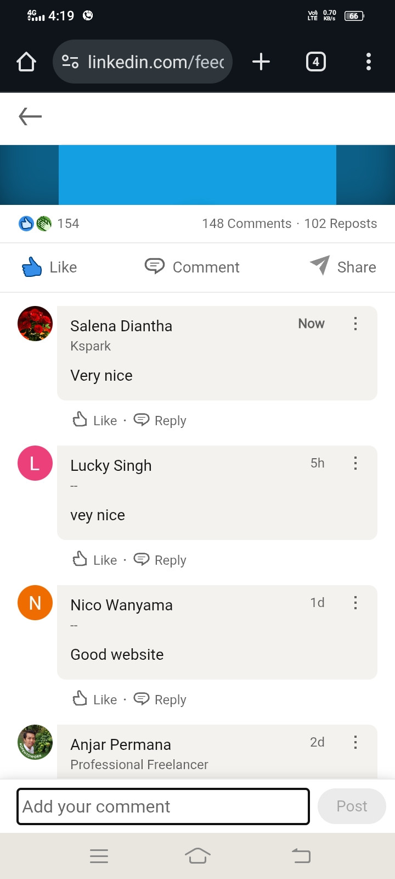Open the browser three-dot overflow menu

coord(369,62)
